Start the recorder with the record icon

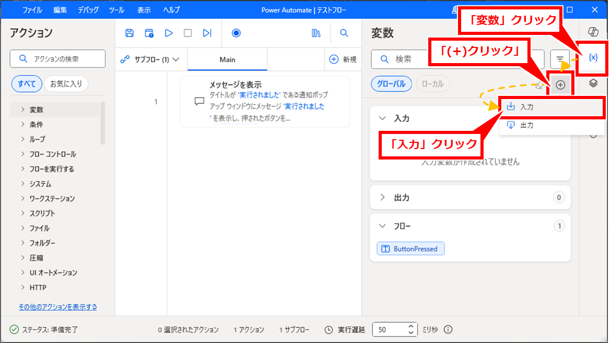[236, 33]
